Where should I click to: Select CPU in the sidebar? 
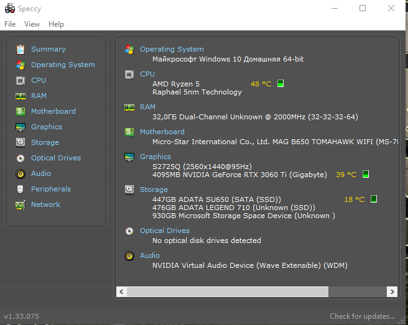(39, 80)
